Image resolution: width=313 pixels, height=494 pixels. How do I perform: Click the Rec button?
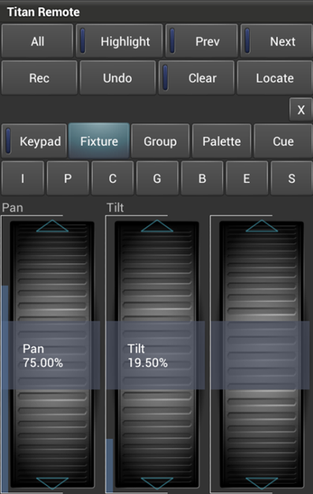point(39,78)
